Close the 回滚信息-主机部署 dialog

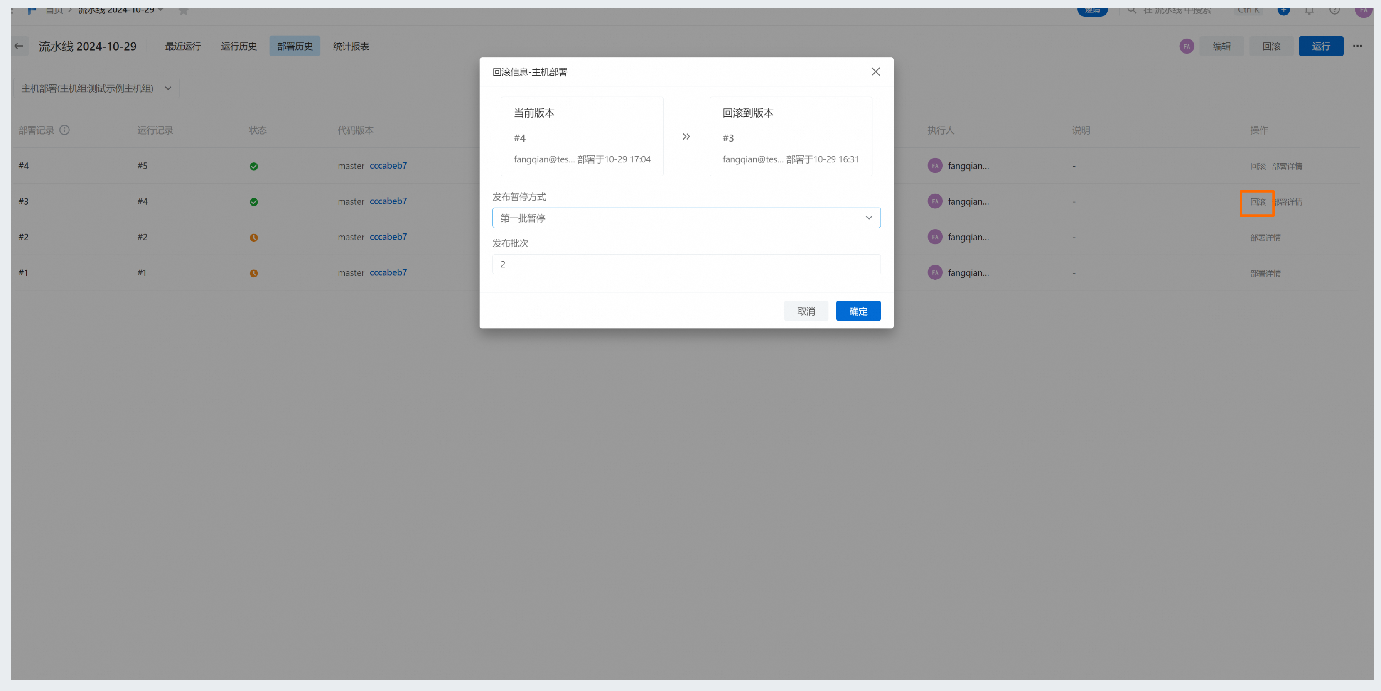point(875,72)
